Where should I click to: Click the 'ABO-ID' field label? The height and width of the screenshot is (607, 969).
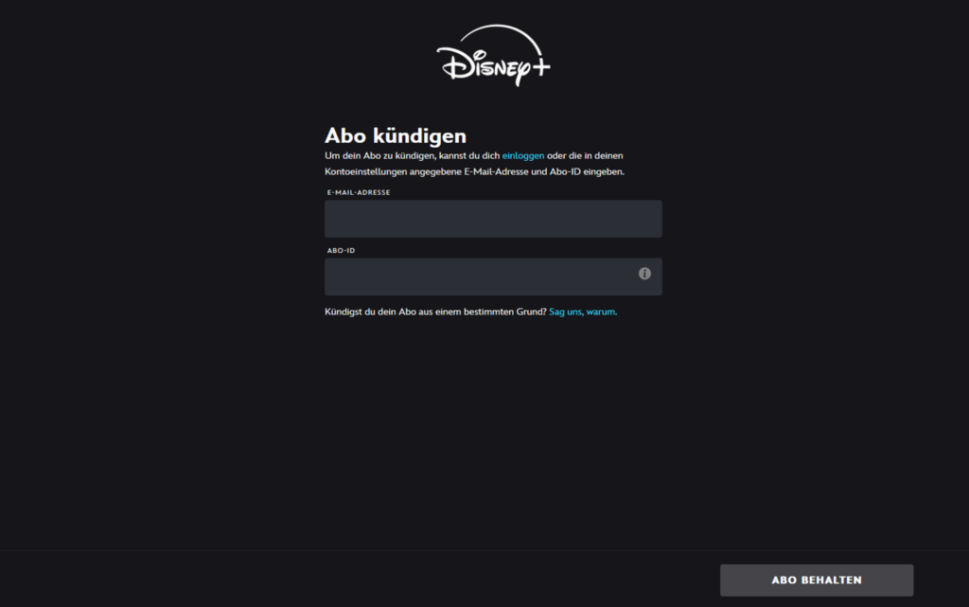point(341,251)
